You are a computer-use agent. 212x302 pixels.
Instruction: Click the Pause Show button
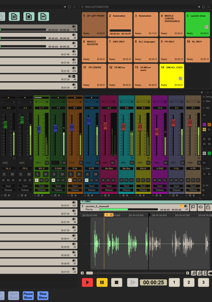point(28,296)
